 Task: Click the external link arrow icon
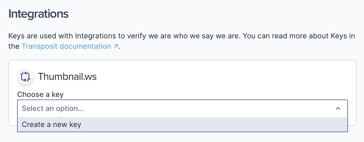[x=116, y=46]
